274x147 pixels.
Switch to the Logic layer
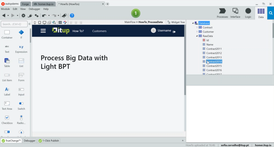click(x=248, y=13)
